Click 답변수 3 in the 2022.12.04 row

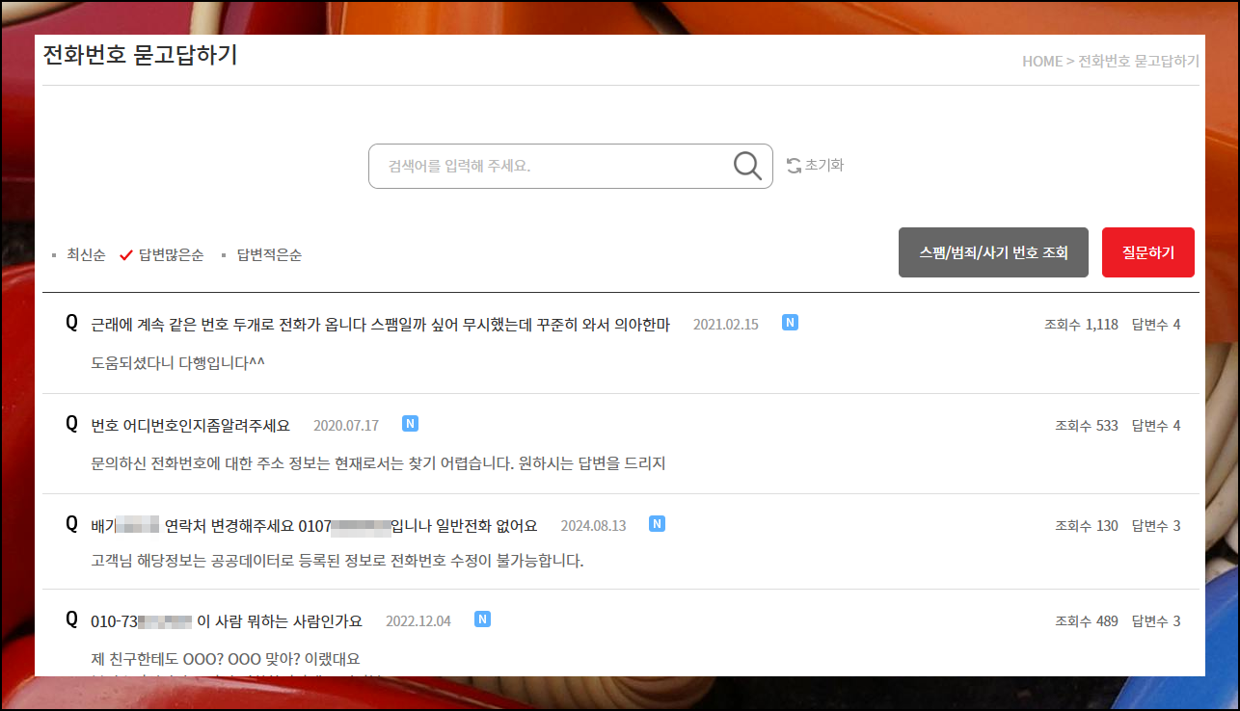(1156, 620)
